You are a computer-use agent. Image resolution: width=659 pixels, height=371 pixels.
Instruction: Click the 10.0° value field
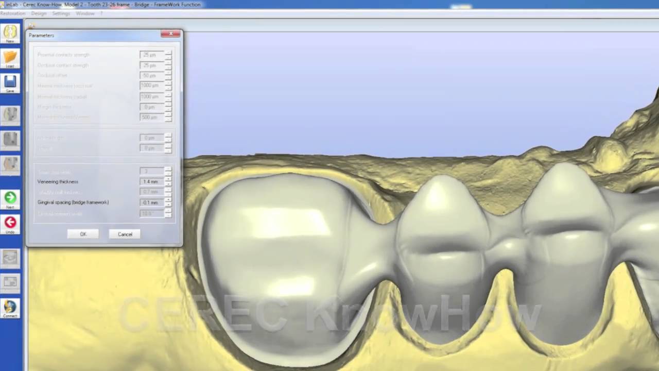pyautogui.click(x=152, y=213)
